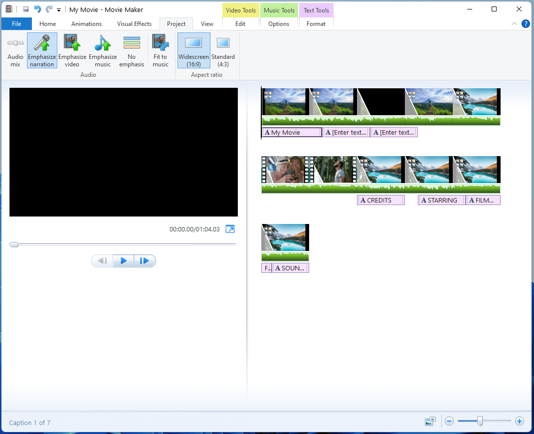Click Fit to music button
This screenshot has height=434, width=534.
[161, 50]
